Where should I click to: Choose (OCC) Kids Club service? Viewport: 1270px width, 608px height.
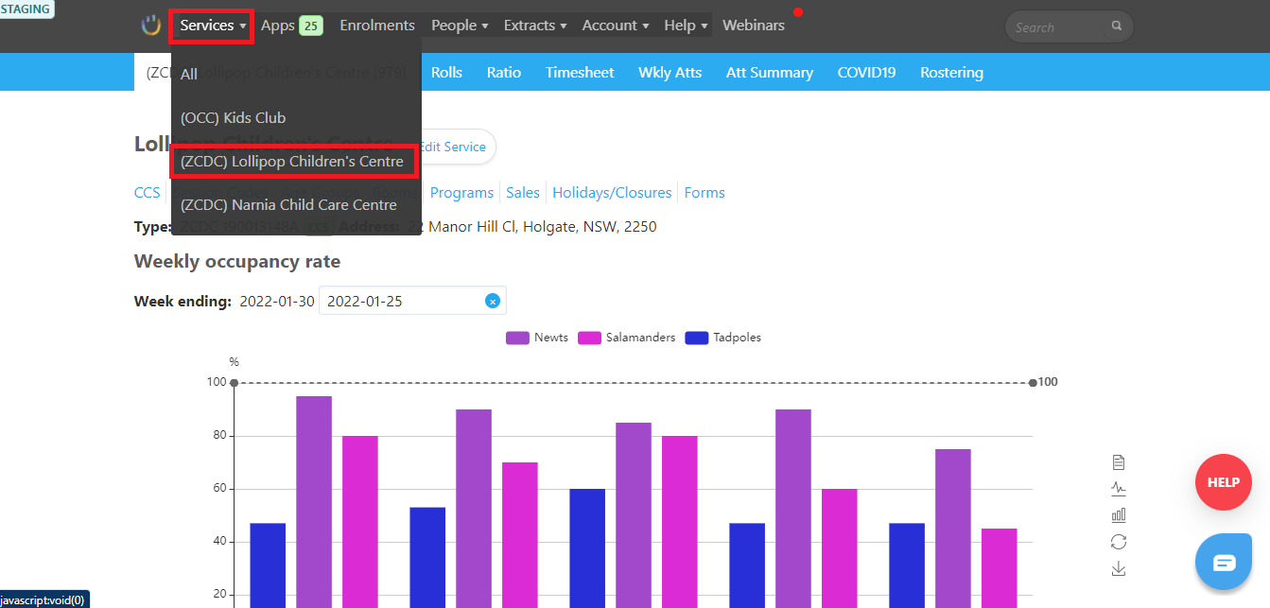coord(296,117)
